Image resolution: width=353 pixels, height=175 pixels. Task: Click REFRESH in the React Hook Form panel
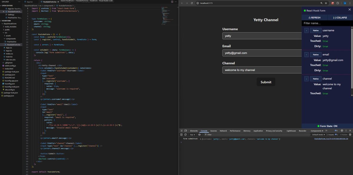point(314,18)
